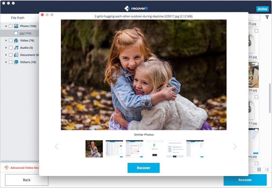Show next similar photos arrow
This screenshot has height=188, width=272.
(235, 146)
